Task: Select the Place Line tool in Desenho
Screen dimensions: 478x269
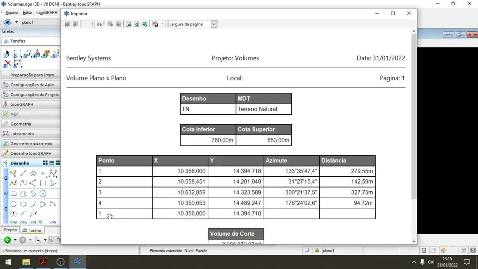Action: [x=23, y=173]
